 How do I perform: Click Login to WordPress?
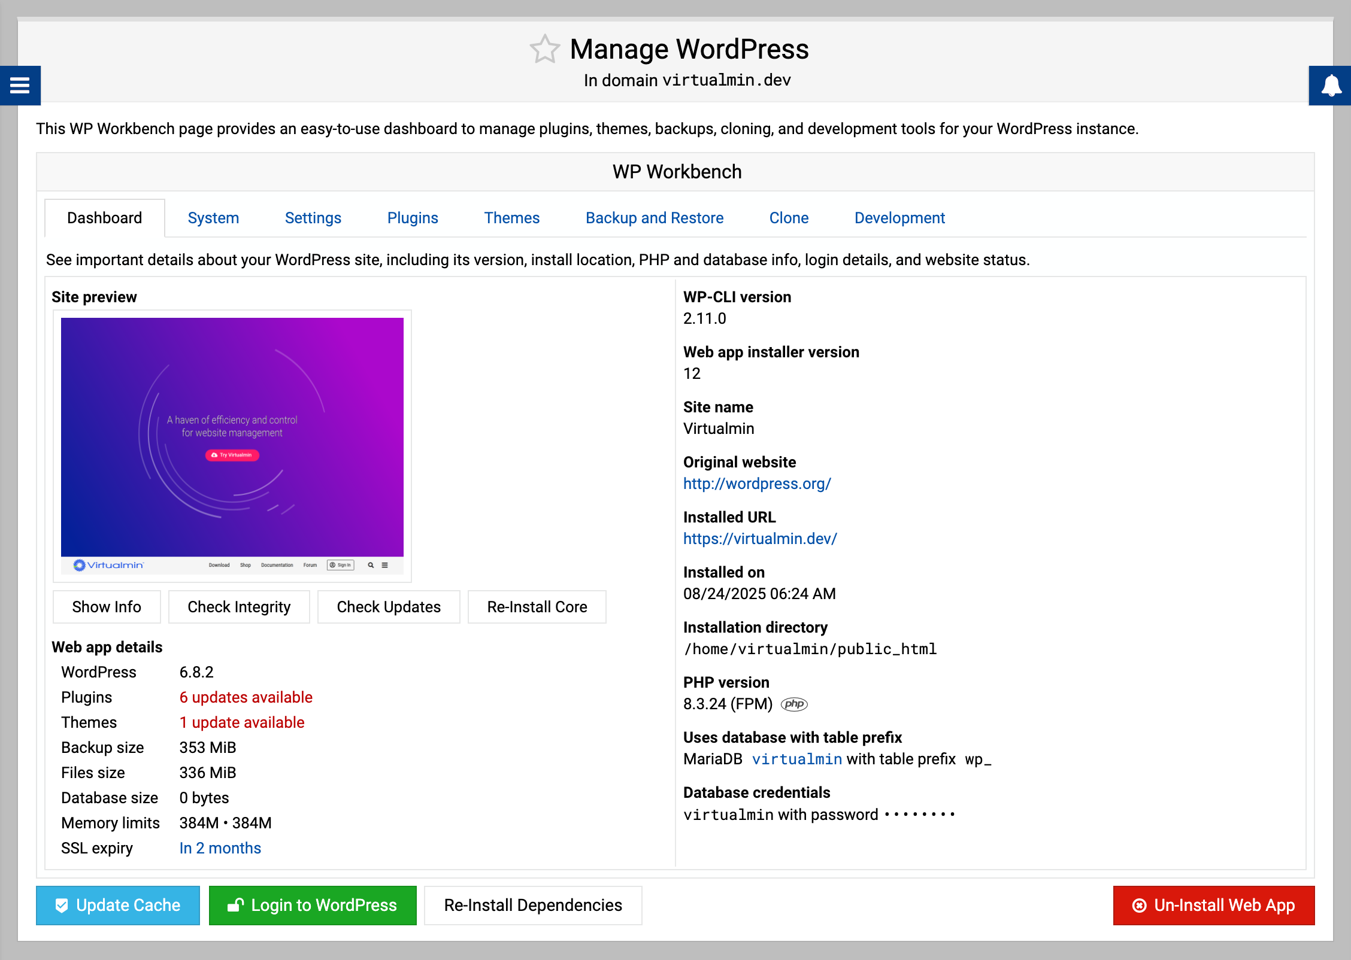313,906
